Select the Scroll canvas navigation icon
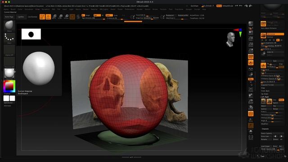The width and height of the screenshot is (288, 162). 251,33
